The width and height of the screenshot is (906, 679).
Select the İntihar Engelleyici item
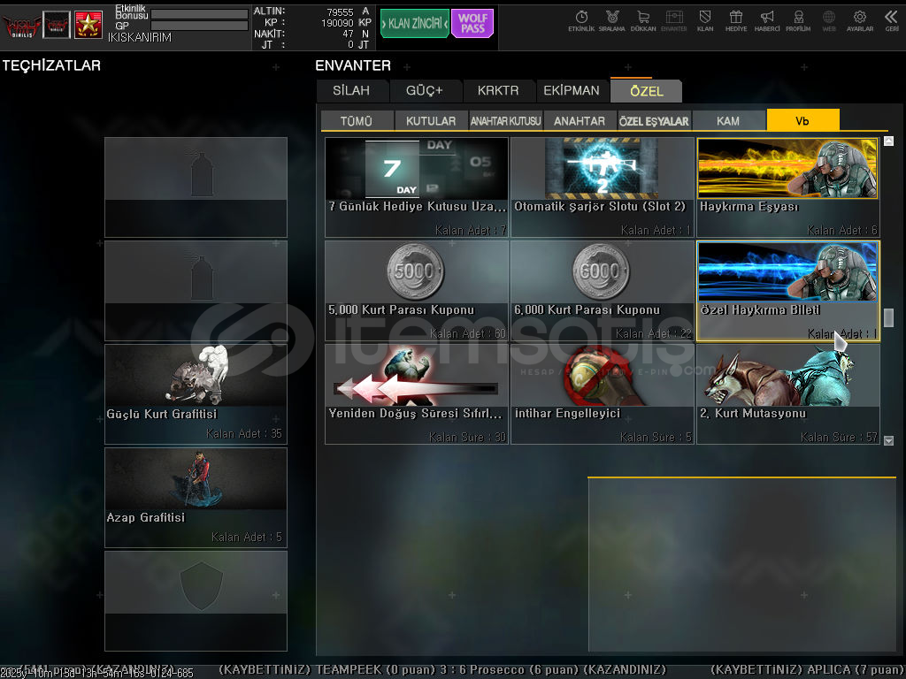click(602, 394)
